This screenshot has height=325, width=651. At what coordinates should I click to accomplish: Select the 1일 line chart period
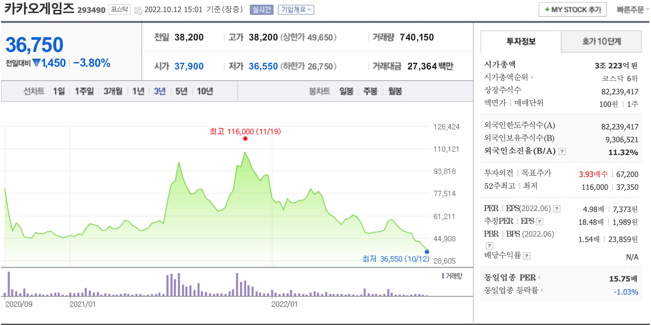click(59, 91)
